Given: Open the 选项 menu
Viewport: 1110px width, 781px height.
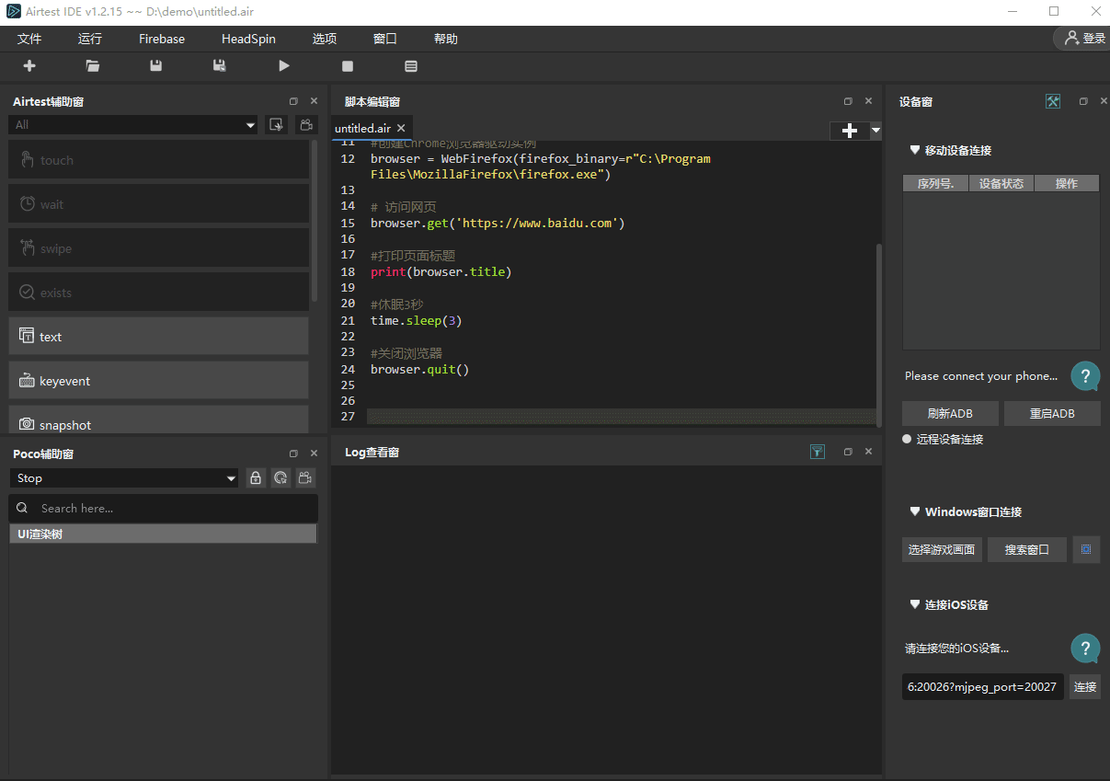Looking at the screenshot, I should (325, 39).
